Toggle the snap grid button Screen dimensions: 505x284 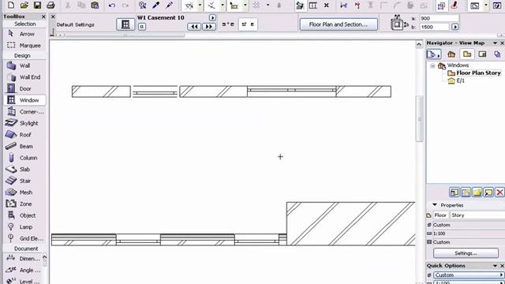tap(256, 6)
